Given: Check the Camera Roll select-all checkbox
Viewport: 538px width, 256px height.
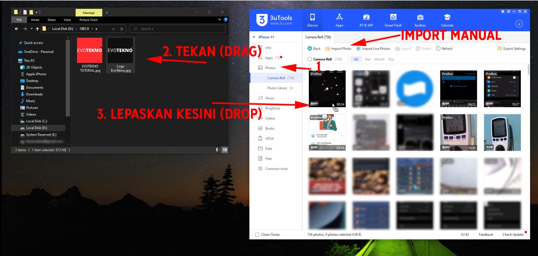Looking at the screenshot, I should pos(310,59).
